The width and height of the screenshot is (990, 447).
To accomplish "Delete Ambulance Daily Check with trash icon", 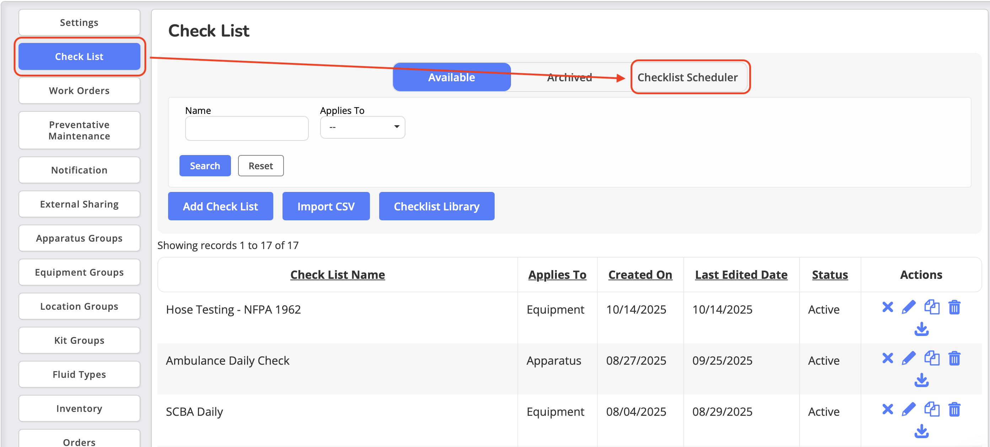I will click(x=954, y=358).
